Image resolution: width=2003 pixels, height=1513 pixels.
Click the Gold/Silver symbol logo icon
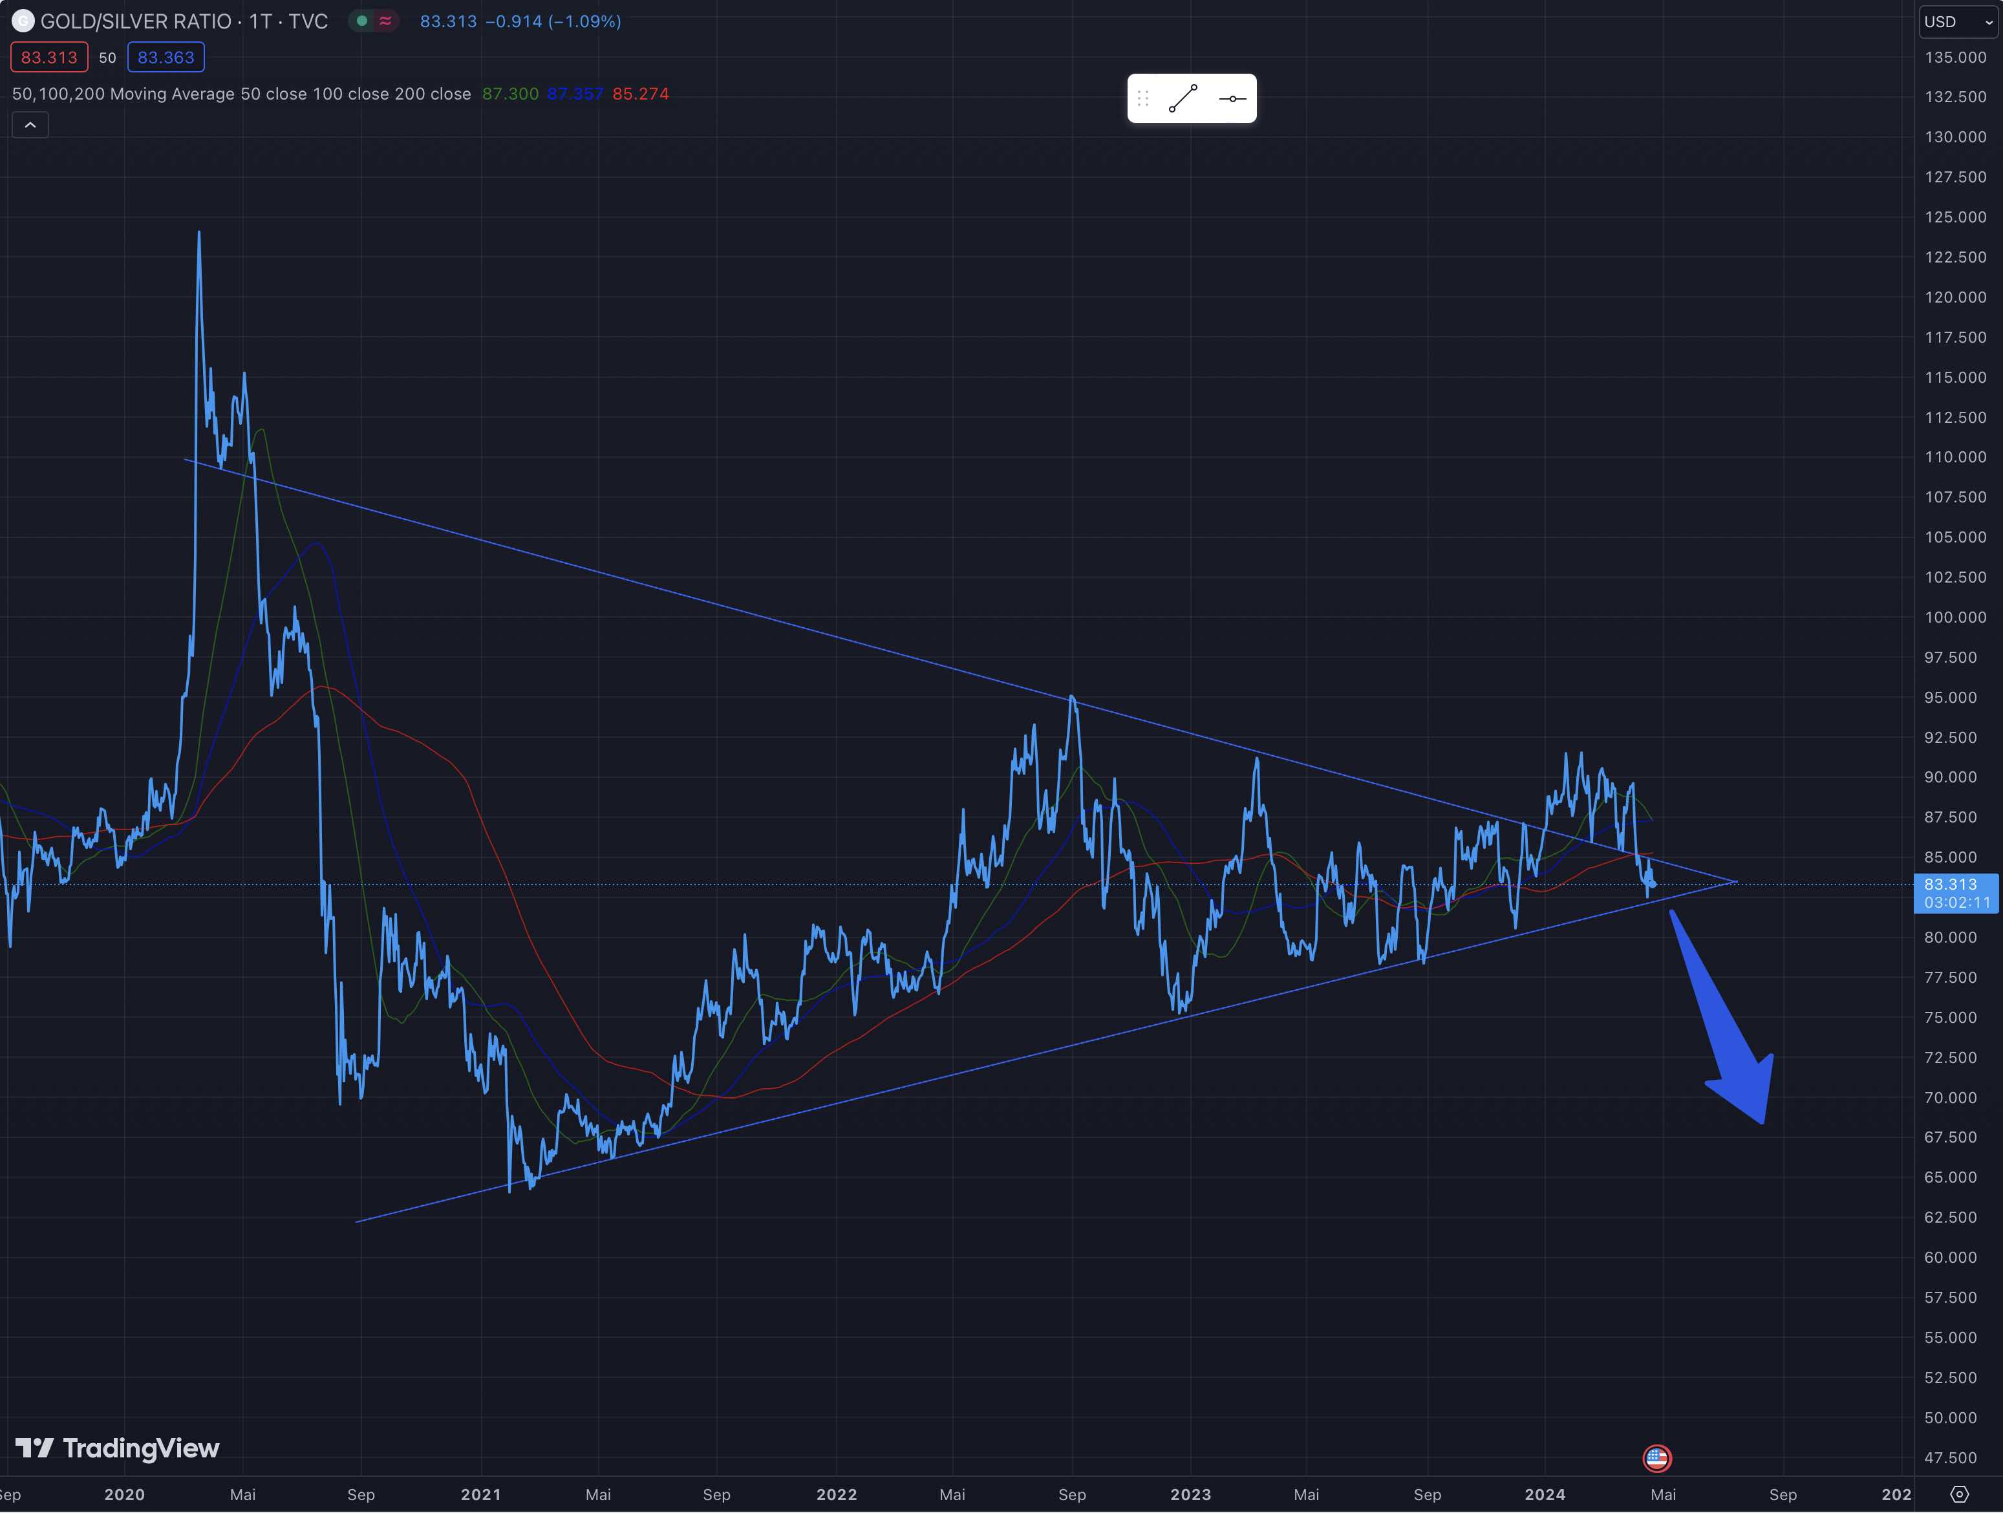(x=23, y=21)
